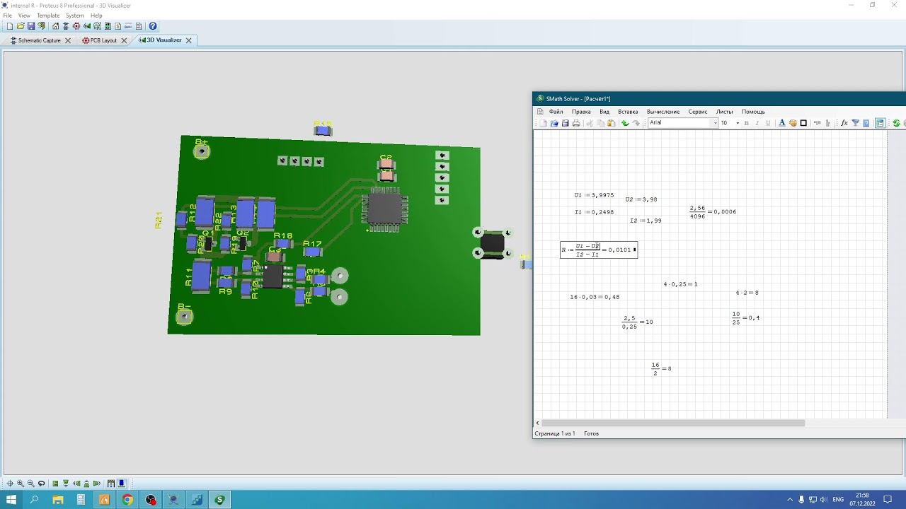906x509 pixels.
Task: Open Помощь menu in SMath Solver
Action: (753, 112)
